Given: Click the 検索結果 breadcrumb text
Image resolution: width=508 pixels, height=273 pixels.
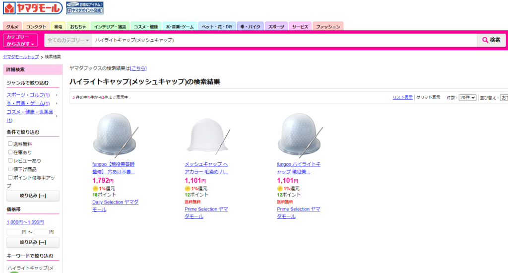Looking at the screenshot, I should 53,57.
